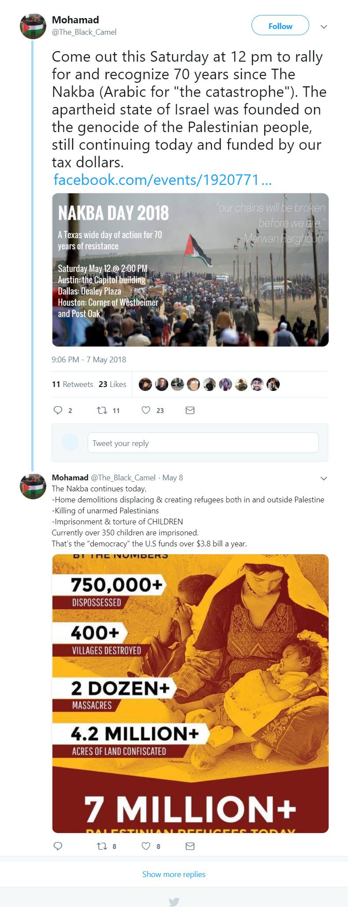Click the reply icon on main tweet
348x907 pixels.
tap(58, 410)
